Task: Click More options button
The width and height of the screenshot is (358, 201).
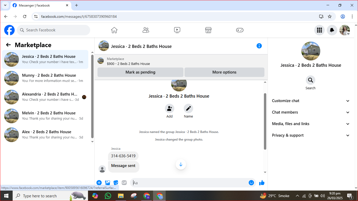Action: [x=224, y=72]
